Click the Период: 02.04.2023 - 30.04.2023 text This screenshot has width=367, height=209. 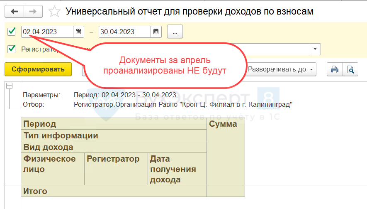[125, 95]
